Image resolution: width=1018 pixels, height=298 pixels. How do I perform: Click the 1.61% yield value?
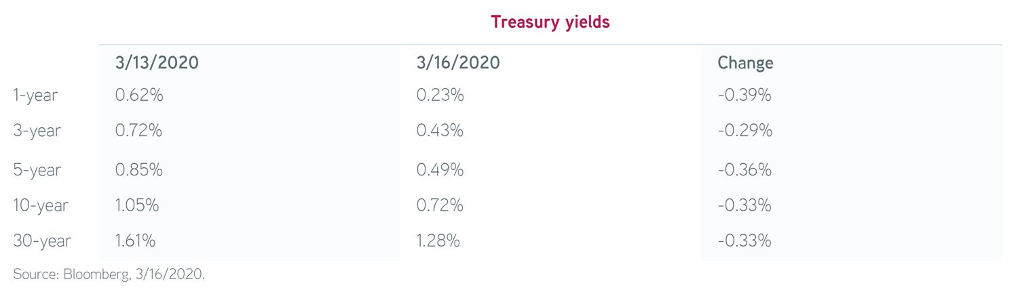pyautogui.click(x=136, y=239)
